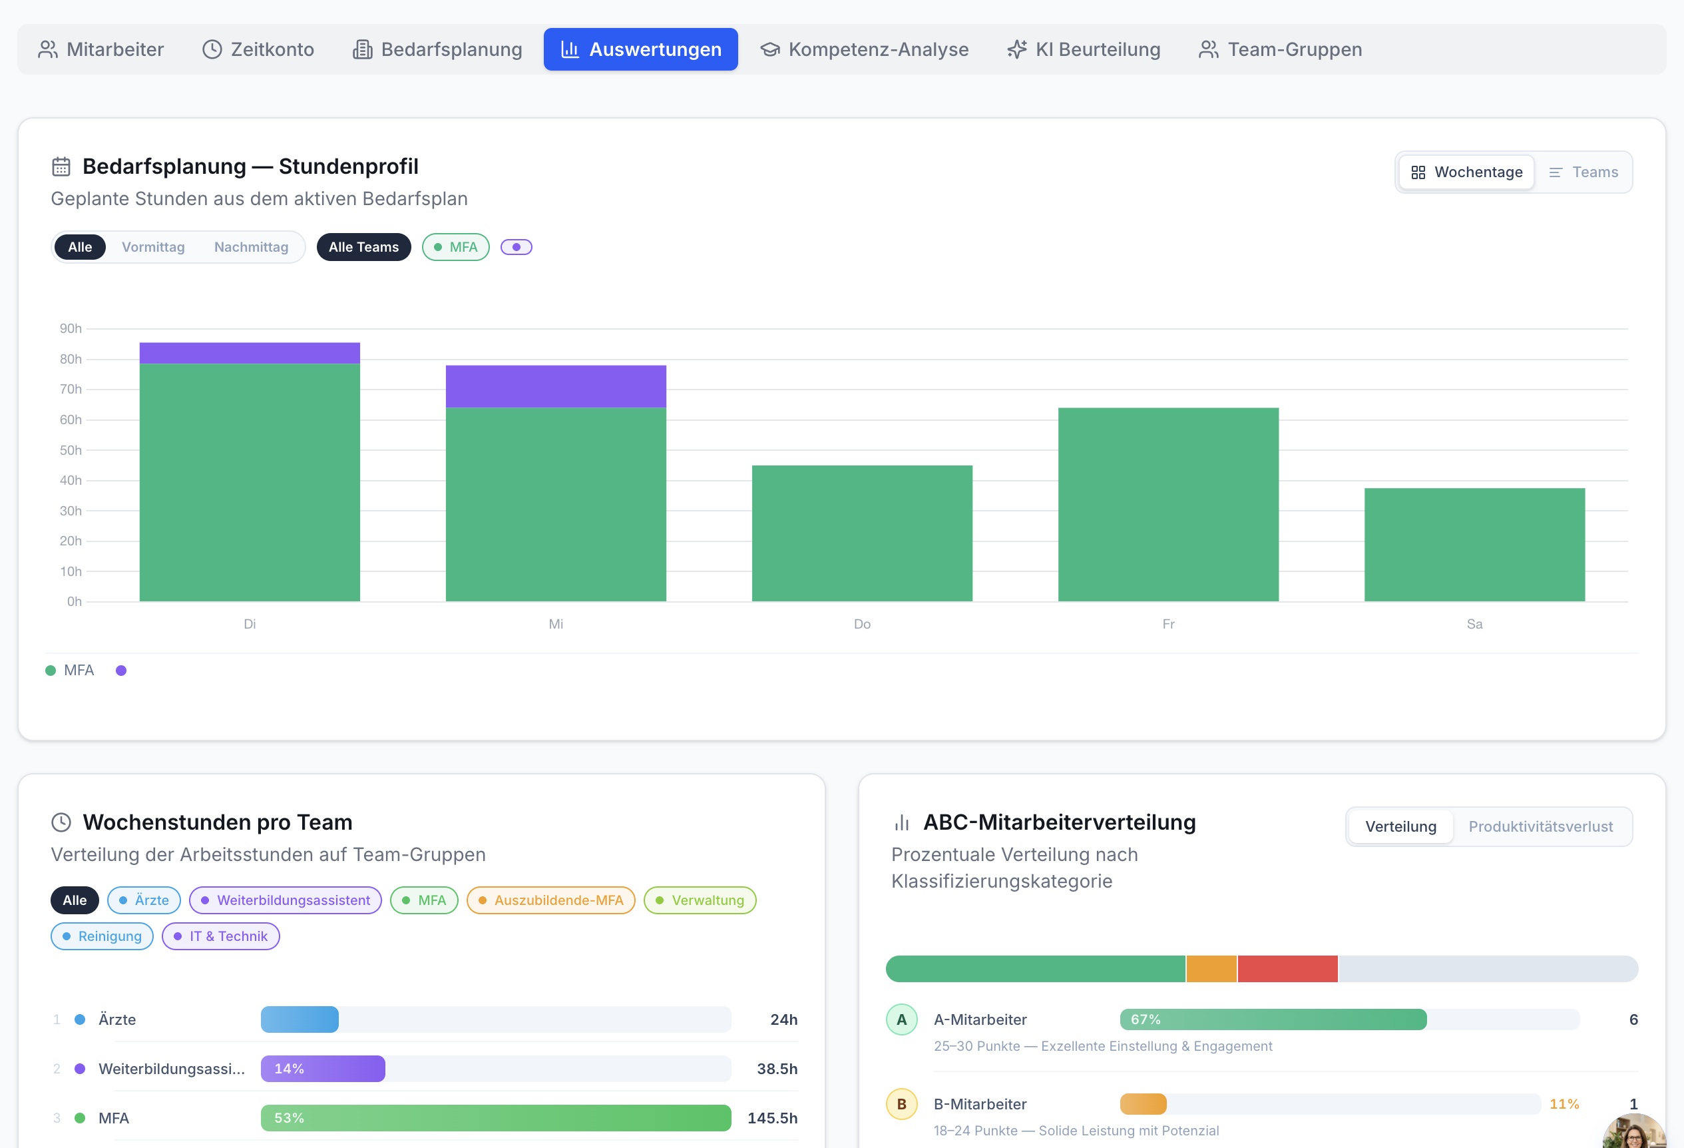
Task: Click the clock icon beside Wochenstunden pro Team
Action: coord(61,822)
